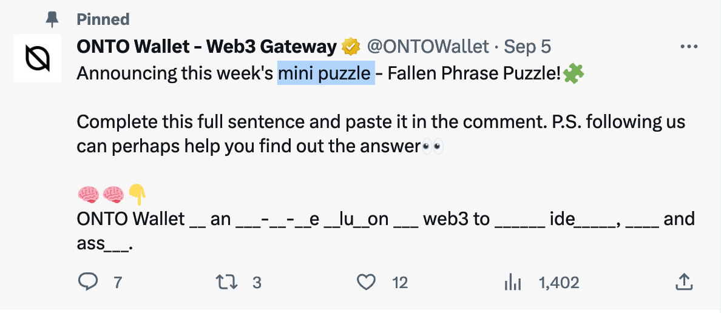Click the 'Pinned' label text
Viewport: 721px width, 313px height.
pos(103,19)
